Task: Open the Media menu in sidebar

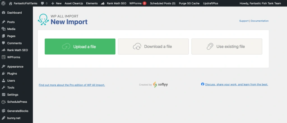Action: pos(11,29)
